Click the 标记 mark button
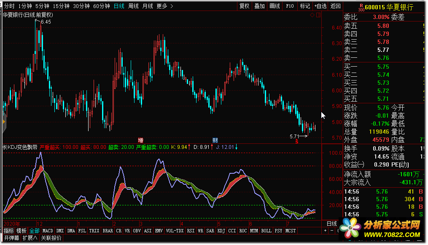428x245 pixels. [305, 6]
